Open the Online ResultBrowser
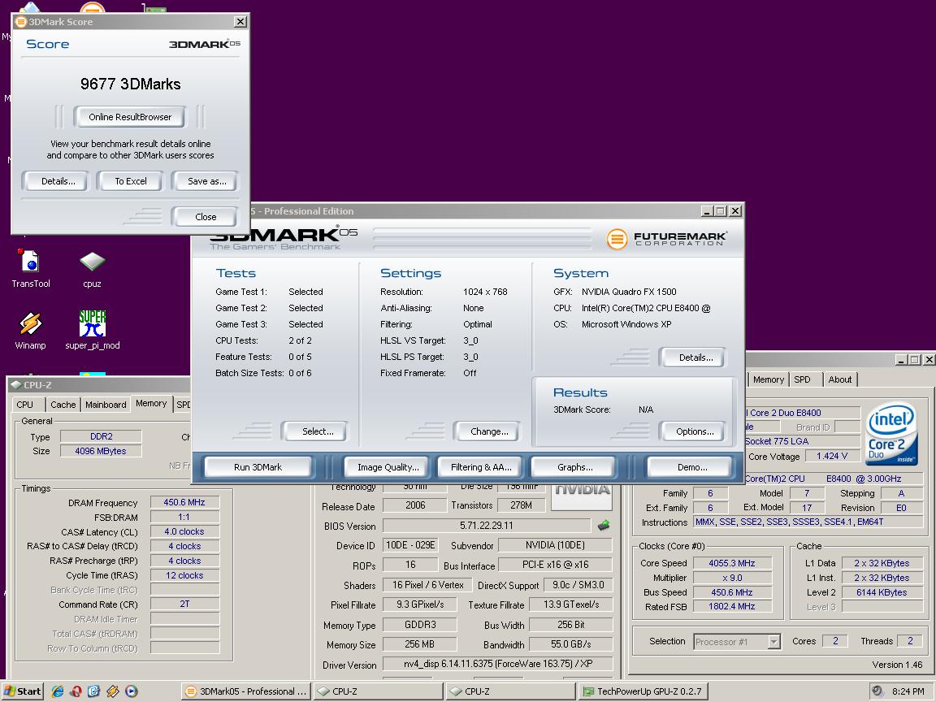Viewport: 936px width, 702px height. pos(129,117)
